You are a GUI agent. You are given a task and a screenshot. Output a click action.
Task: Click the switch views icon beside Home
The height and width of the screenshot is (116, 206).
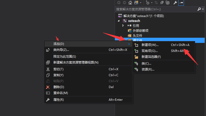tap(136, 3)
